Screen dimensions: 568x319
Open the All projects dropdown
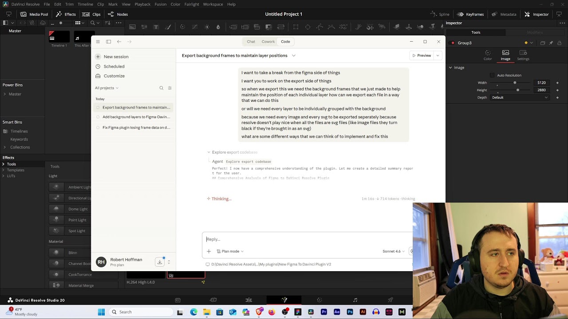[106, 88]
